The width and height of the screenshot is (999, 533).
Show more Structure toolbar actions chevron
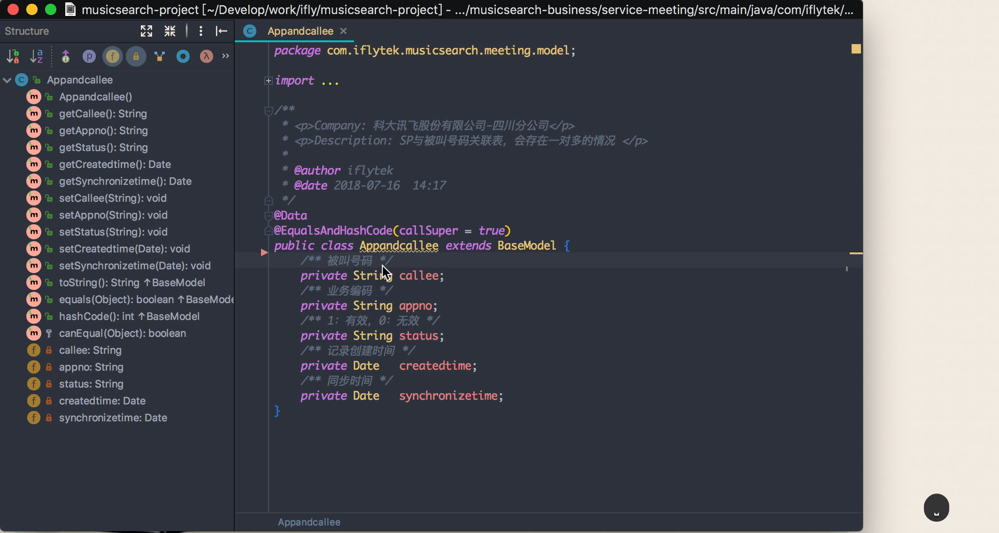[226, 56]
